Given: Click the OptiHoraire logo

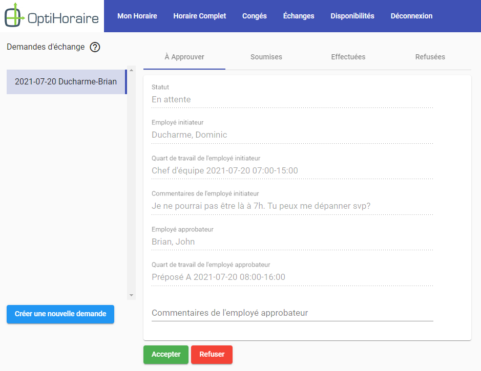Looking at the screenshot, I should pyautogui.click(x=52, y=16).
